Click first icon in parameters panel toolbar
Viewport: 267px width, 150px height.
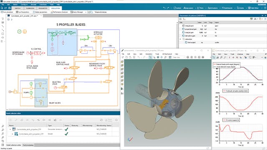[181, 19]
